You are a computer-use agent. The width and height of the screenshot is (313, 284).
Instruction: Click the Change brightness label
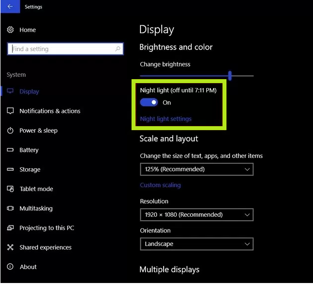coord(165,64)
